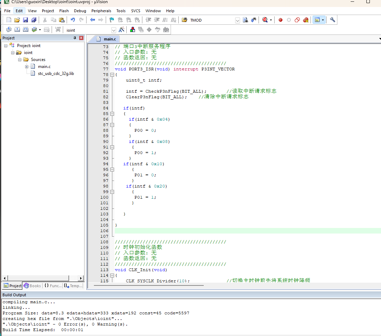This screenshot has height=336, width=381.
Task: Select stc_usb_cdc_32g.lib in the project tree
Action: (56, 74)
